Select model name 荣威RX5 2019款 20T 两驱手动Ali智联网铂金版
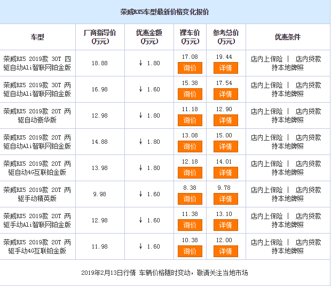This screenshot has width=331, height=286. 37,220
